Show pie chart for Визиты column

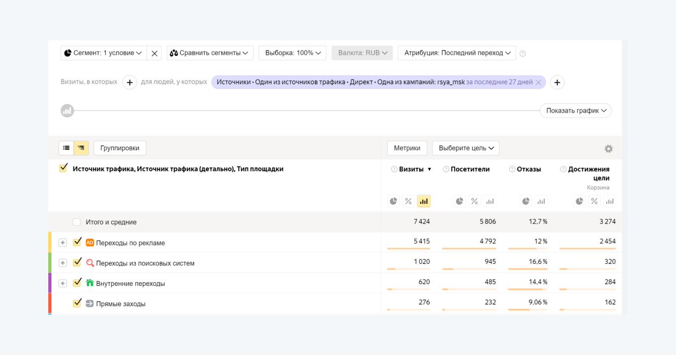(394, 201)
